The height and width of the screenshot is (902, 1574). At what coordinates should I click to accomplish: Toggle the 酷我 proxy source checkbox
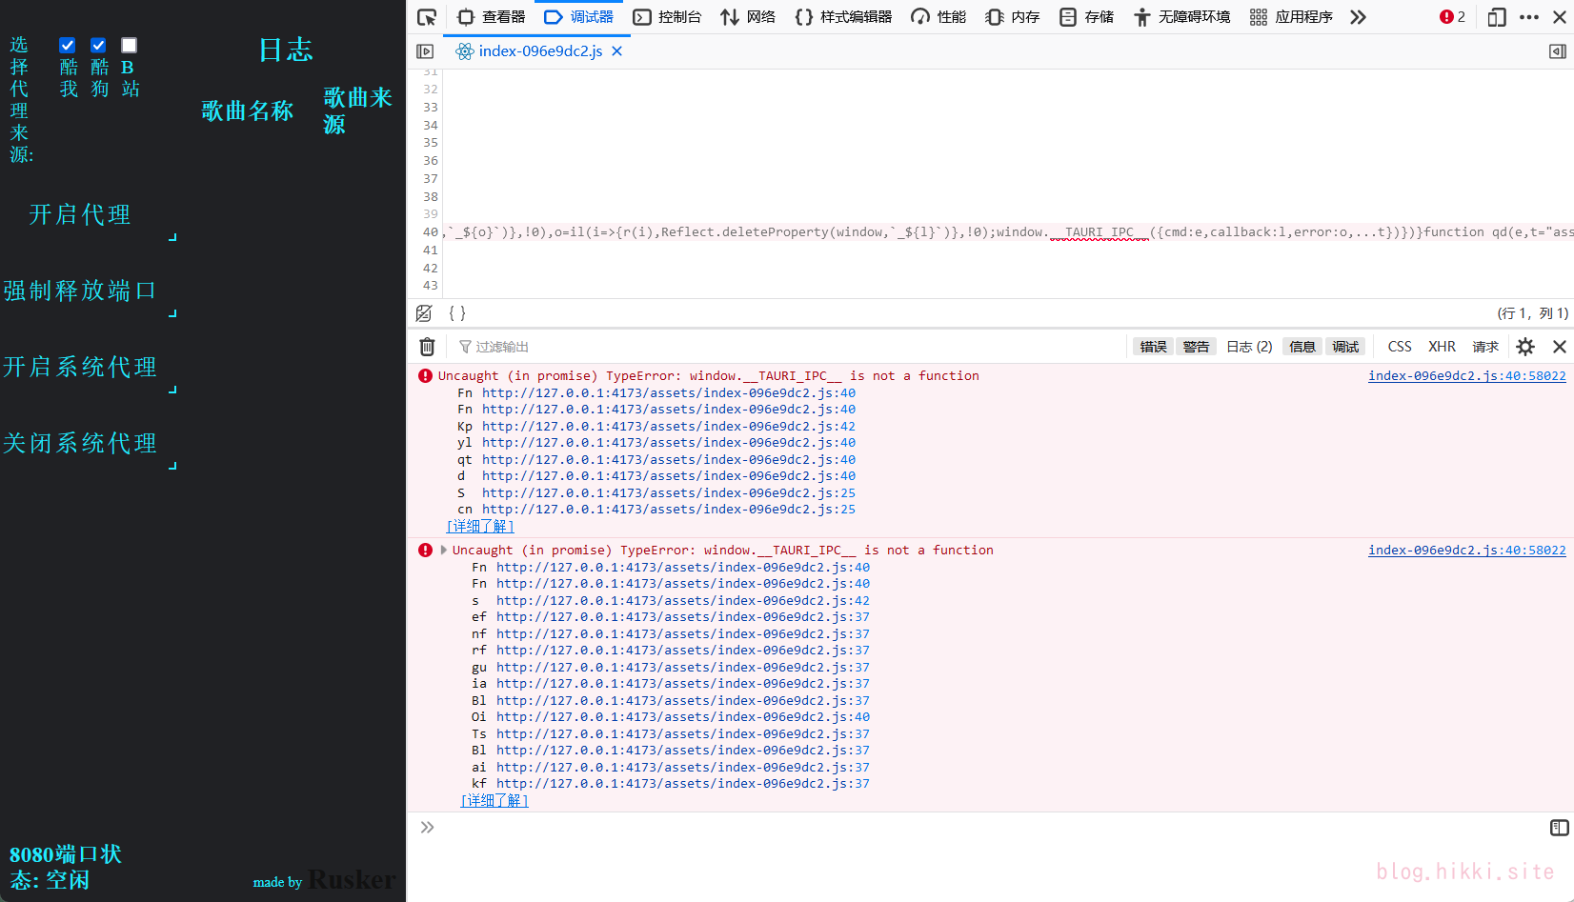(68, 46)
